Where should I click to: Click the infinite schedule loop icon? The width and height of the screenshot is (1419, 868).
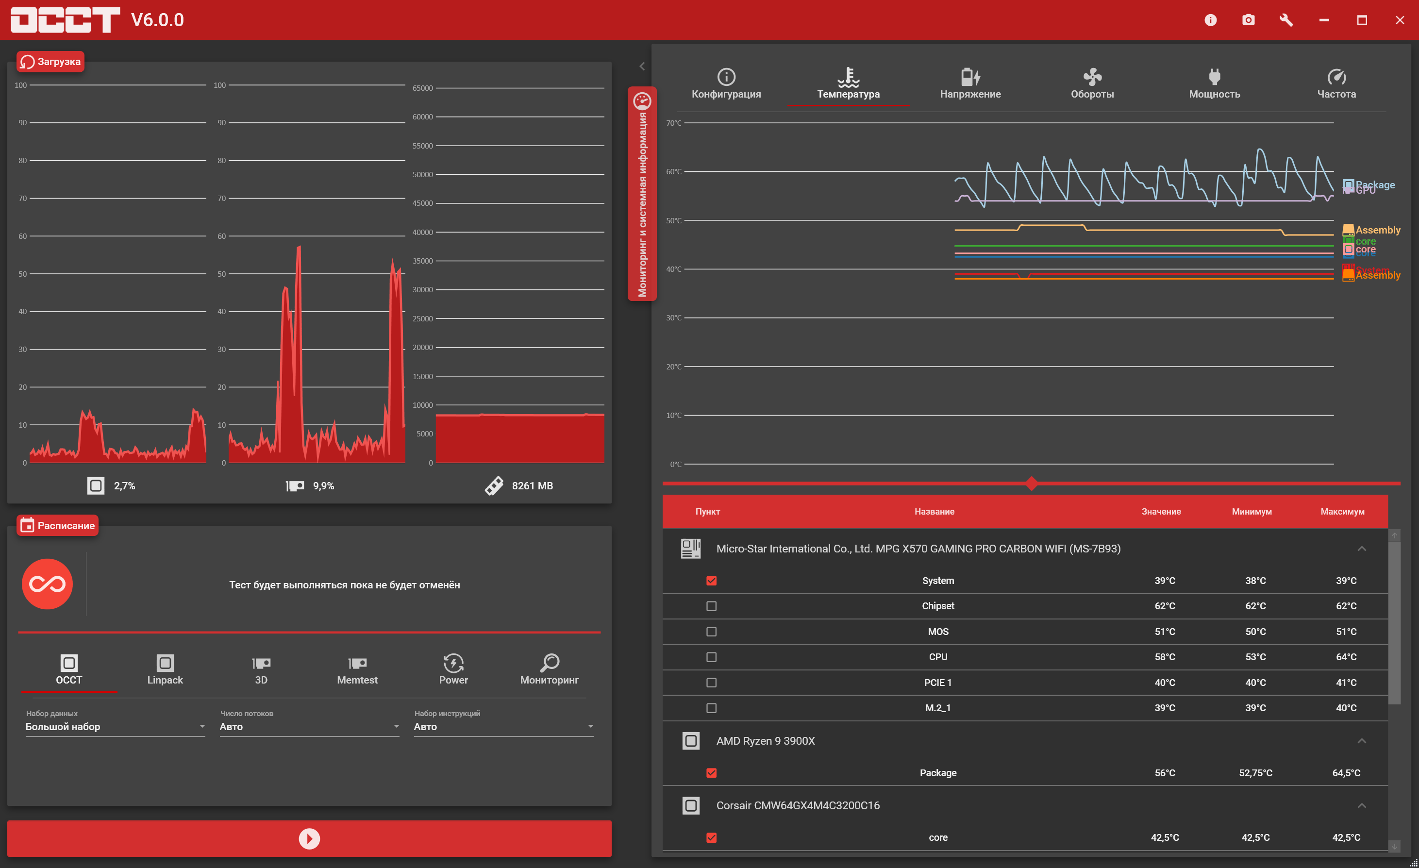[x=47, y=584]
